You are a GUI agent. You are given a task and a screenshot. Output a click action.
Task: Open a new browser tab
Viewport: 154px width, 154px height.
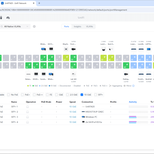(39, 3)
